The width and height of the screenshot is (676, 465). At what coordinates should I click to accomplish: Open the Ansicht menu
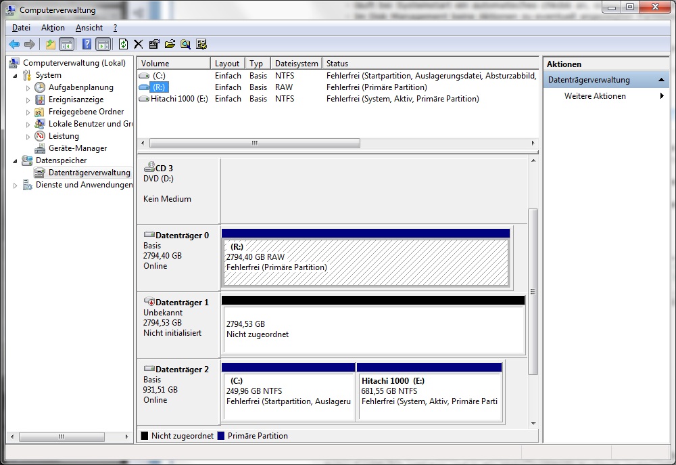pyautogui.click(x=89, y=28)
